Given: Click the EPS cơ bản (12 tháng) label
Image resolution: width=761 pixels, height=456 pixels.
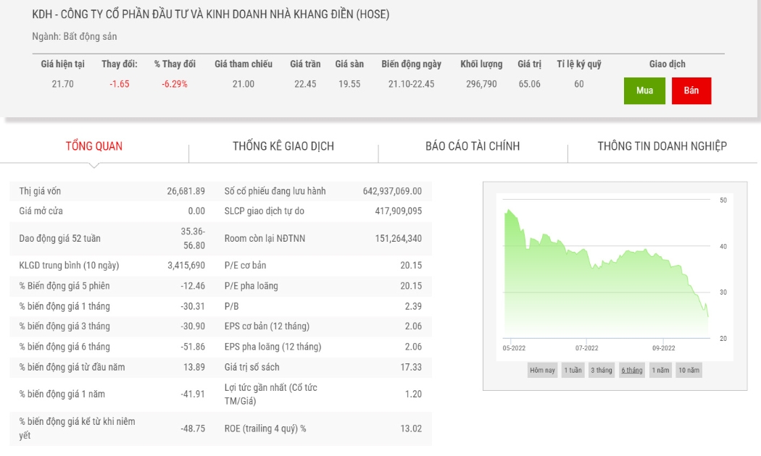Looking at the screenshot, I should tap(267, 326).
